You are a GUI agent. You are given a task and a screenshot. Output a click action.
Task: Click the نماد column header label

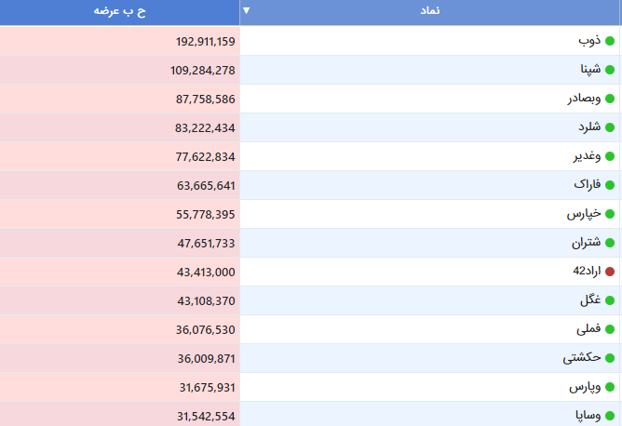(430, 10)
